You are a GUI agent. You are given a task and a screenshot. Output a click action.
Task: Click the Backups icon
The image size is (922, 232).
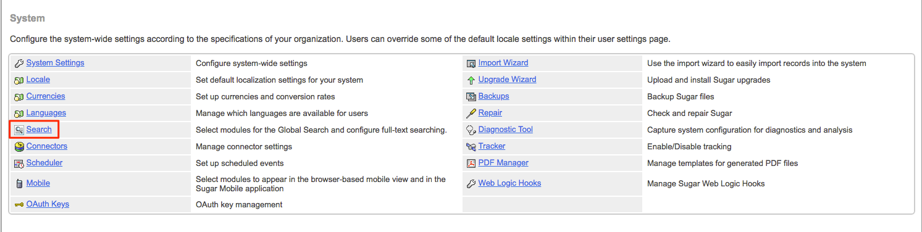[471, 96]
